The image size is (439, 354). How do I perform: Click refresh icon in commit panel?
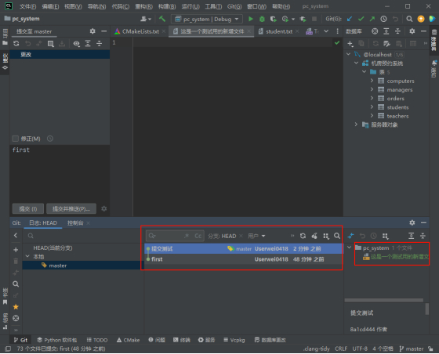tap(16, 43)
